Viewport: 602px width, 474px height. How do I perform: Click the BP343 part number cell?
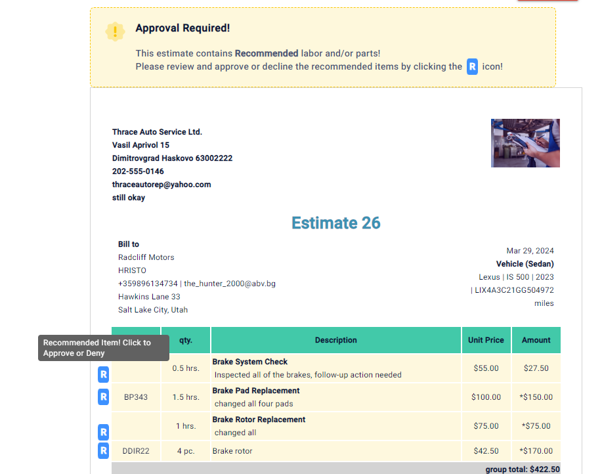pos(136,397)
